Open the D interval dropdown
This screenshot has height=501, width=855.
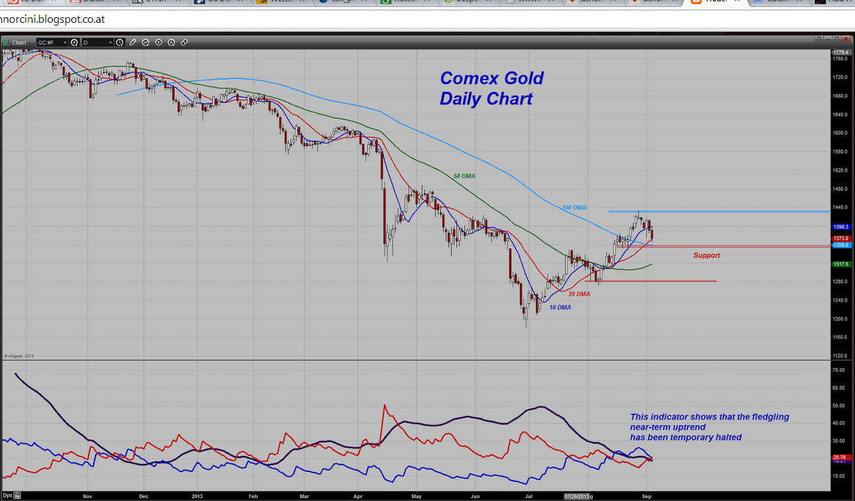[x=109, y=43]
